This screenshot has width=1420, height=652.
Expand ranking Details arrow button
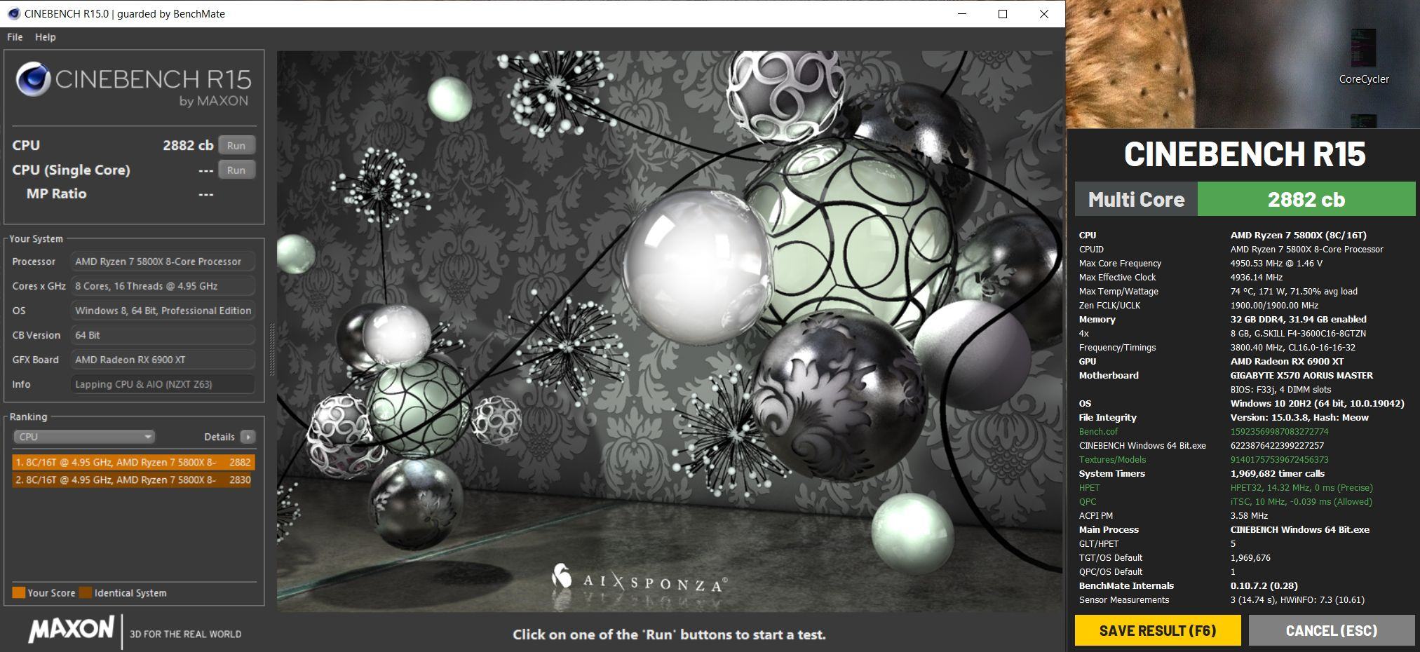tap(248, 437)
